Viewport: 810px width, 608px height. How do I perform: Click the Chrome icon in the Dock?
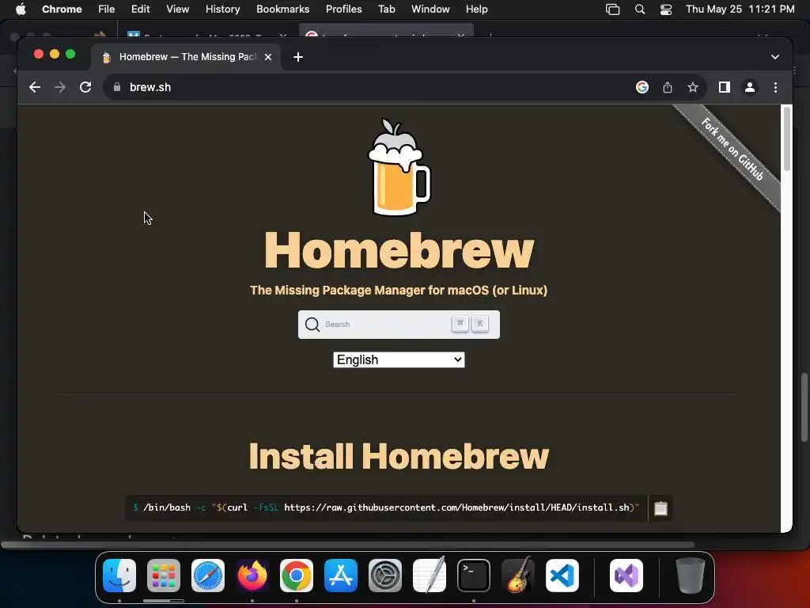(x=297, y=576)
